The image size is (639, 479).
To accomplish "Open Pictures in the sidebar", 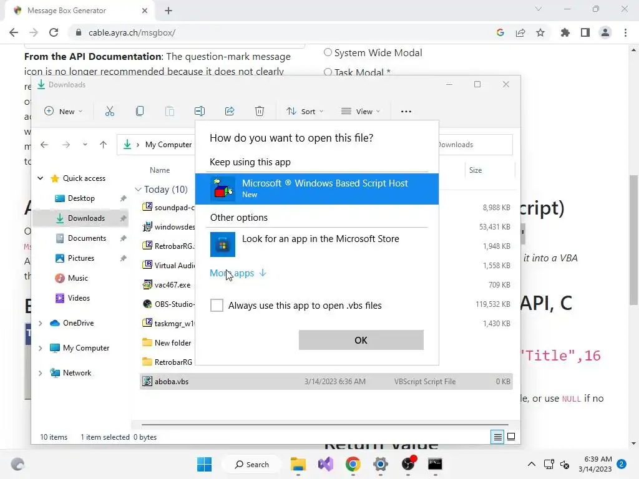I will [80, 258].
